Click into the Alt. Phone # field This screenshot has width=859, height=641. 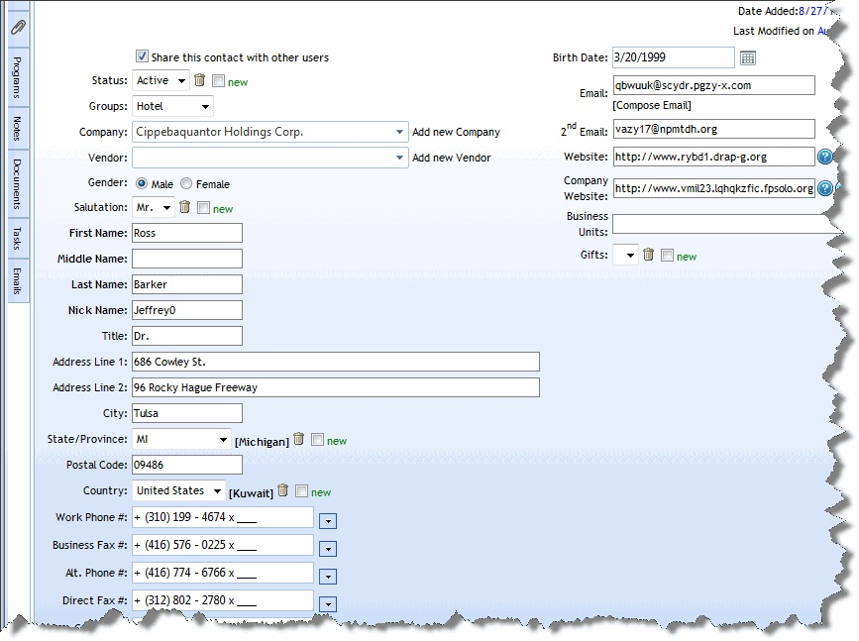(x=223, y=573)
